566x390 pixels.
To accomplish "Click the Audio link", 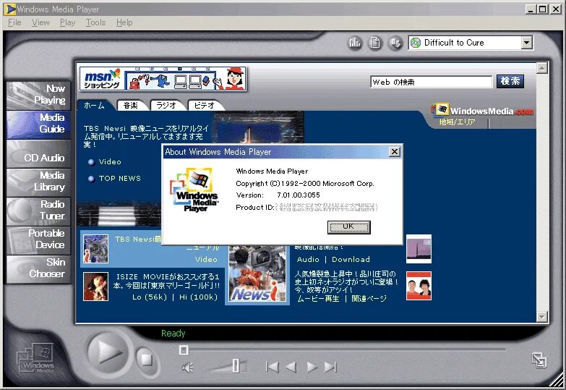I will [x=308, y=259].
